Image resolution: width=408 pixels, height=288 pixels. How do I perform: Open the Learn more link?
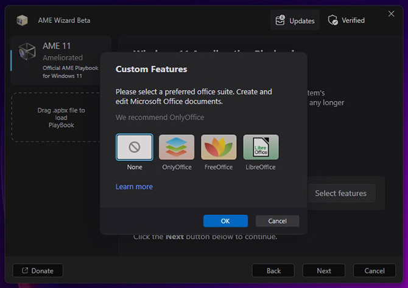click(x=134, y=187)
